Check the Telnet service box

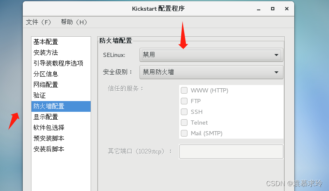[x=184, y=123]
